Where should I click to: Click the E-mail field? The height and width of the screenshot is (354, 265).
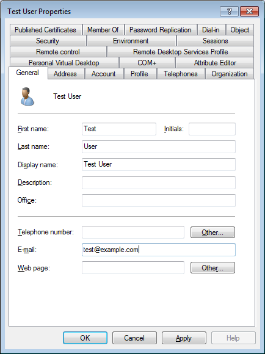click(x=159, y=250)
